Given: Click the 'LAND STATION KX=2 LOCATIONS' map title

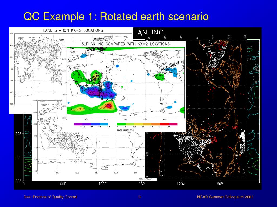Looking at the screenshot, I should tap(73, 30).
